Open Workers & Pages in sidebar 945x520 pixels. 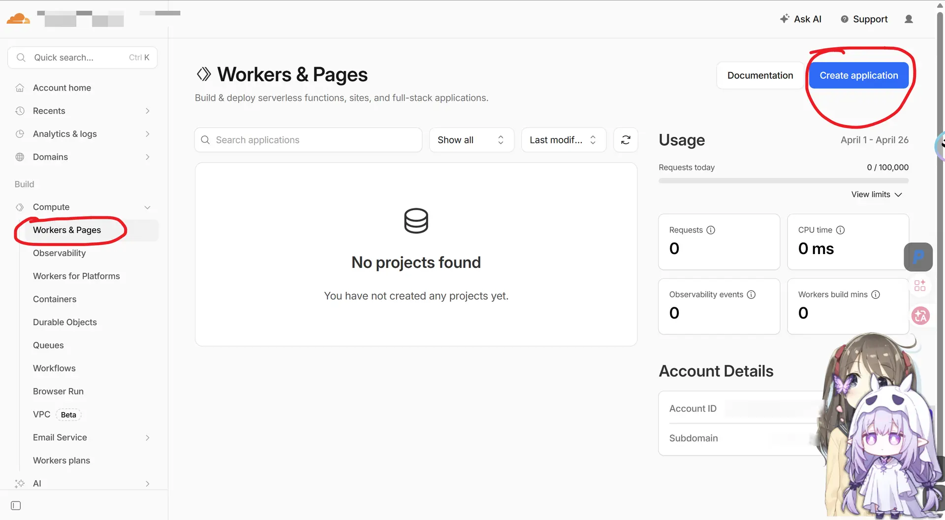click(x=67, y=230)
